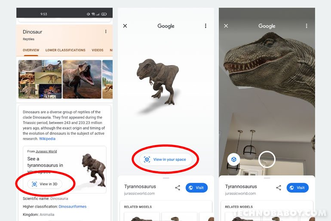Select the 3D tyrannosaurus model in middle viewer
Image resolution: width=331 pixels, height=221 pixels.
tap(158, 82)
